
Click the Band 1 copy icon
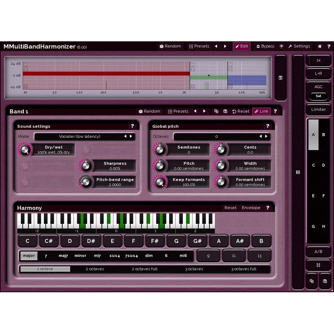coord(216,111)
